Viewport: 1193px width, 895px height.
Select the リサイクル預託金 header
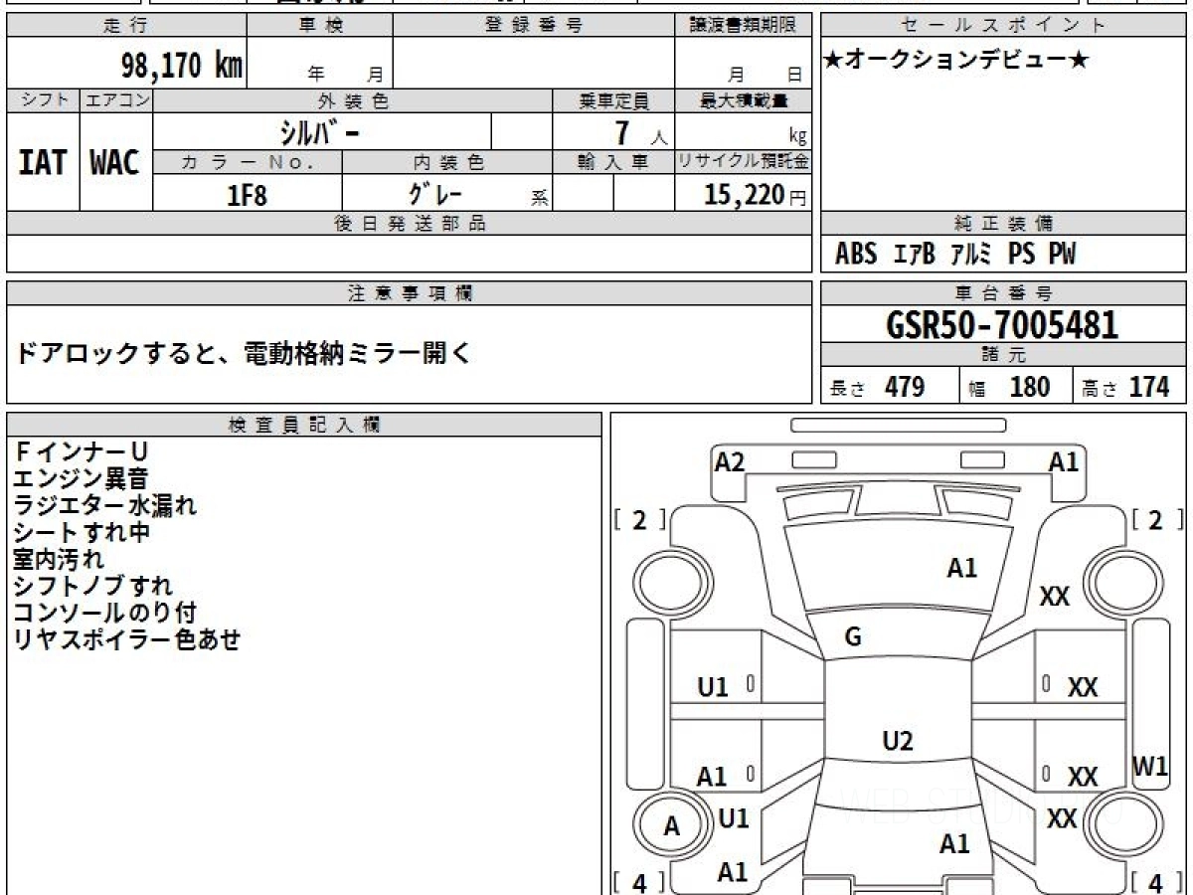[x=744, y=162]
